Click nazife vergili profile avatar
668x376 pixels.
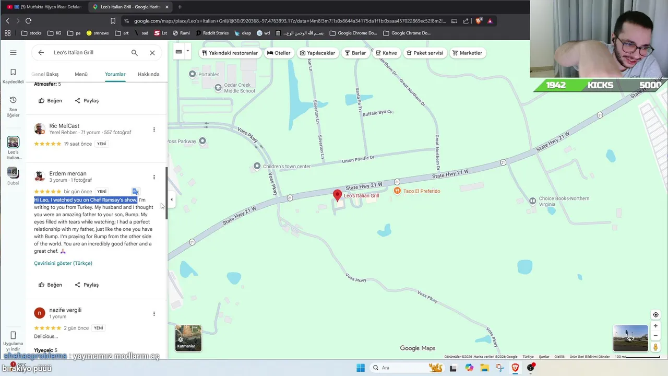tap(40, 313)
